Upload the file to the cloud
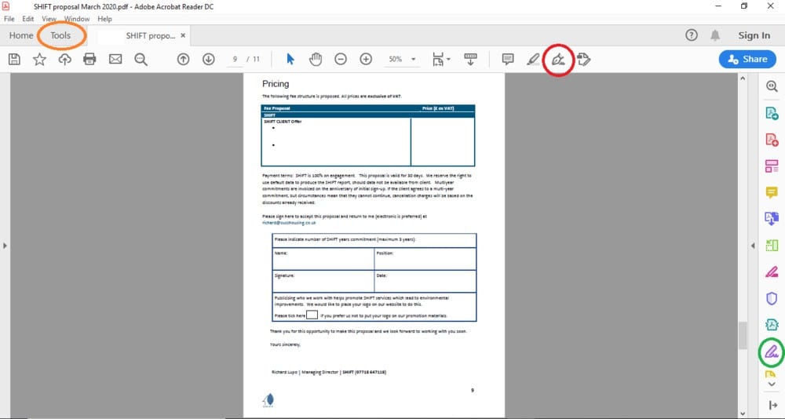Screen dimensions: 785x419 64,60
